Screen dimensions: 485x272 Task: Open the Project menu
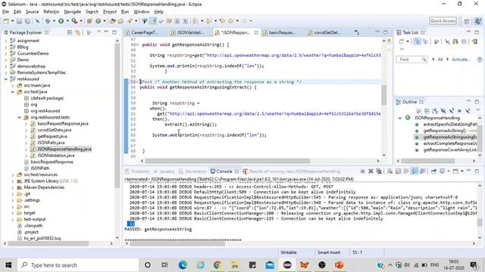click(110, 12)
